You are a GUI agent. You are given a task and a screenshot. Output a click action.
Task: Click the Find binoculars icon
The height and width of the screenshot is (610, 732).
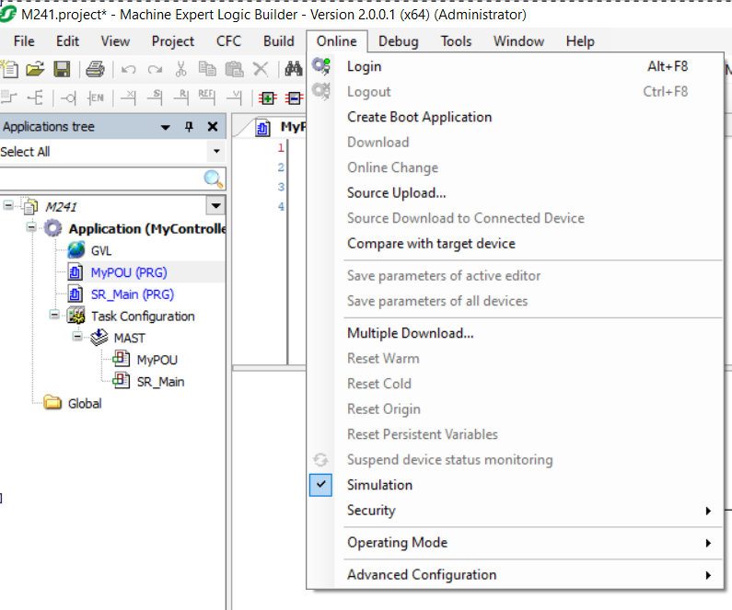point(294,69)
